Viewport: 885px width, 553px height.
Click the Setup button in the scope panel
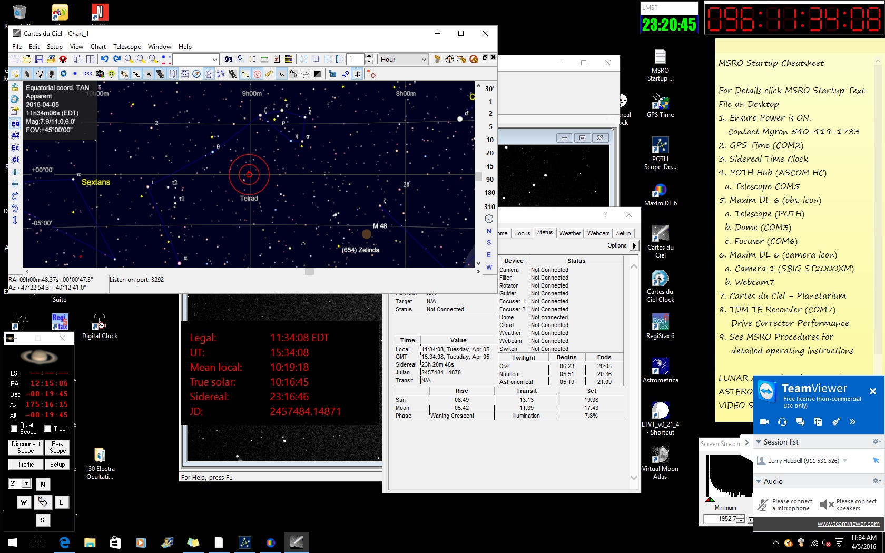(x=57, y=465)
